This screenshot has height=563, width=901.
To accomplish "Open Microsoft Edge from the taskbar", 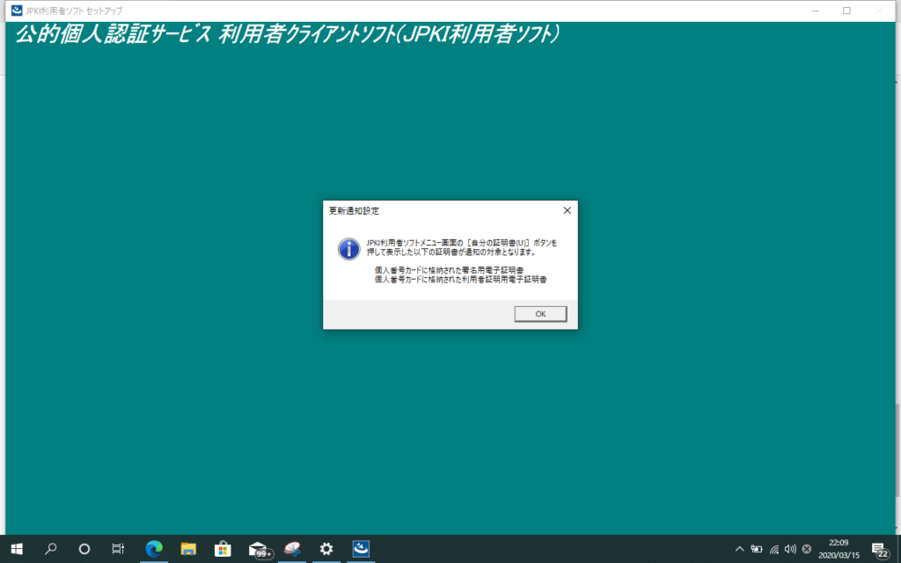I will (x=154, y=549).
